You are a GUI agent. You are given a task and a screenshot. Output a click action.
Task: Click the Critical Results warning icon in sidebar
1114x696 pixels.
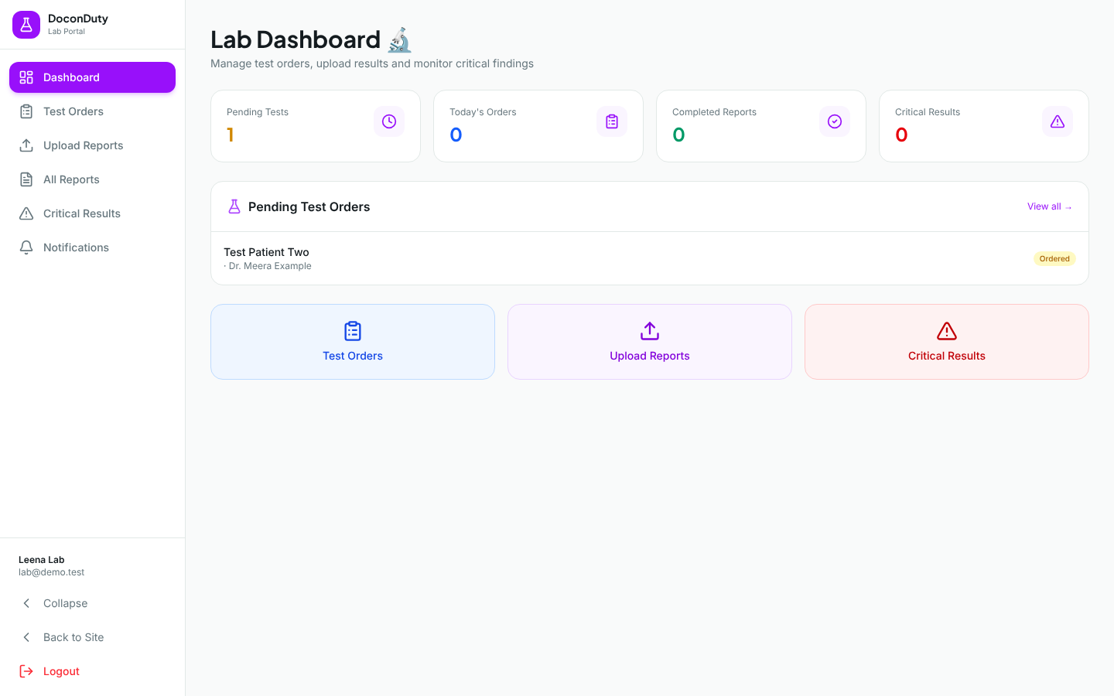point(26,213)
